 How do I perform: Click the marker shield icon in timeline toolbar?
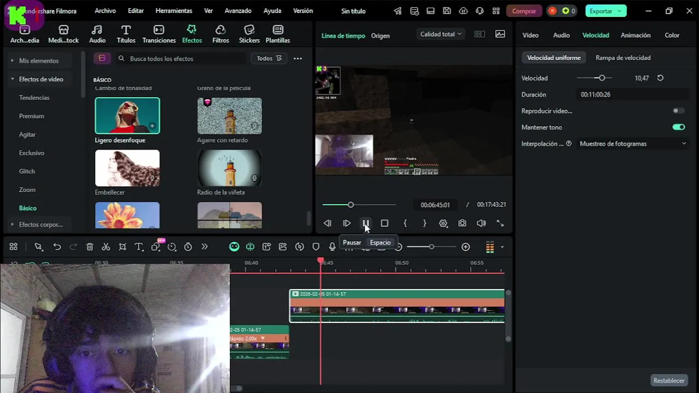pos(316,247)
